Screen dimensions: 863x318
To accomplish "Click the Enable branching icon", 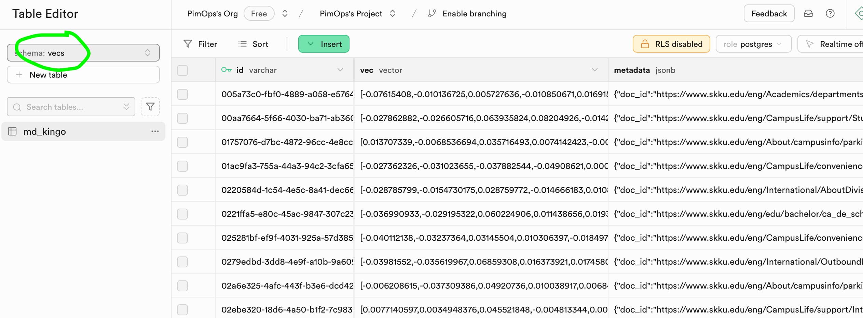I will click(x=432, y=14).
